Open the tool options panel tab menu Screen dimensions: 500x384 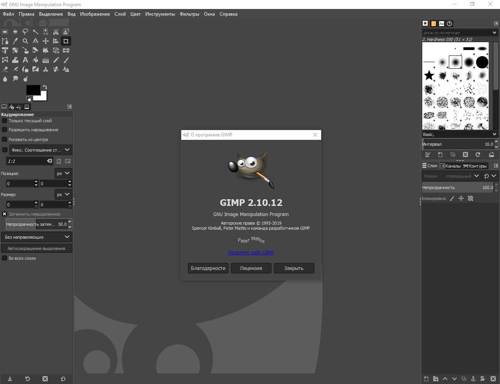[x=69, y=107]
